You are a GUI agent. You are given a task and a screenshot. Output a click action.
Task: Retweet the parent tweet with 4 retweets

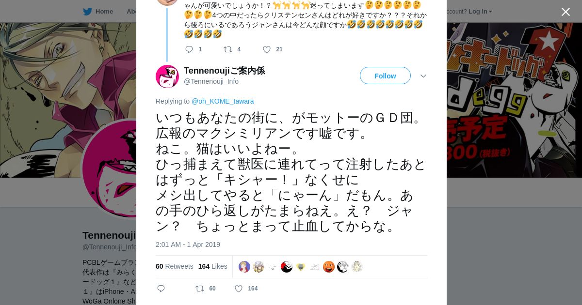(227, 49)
